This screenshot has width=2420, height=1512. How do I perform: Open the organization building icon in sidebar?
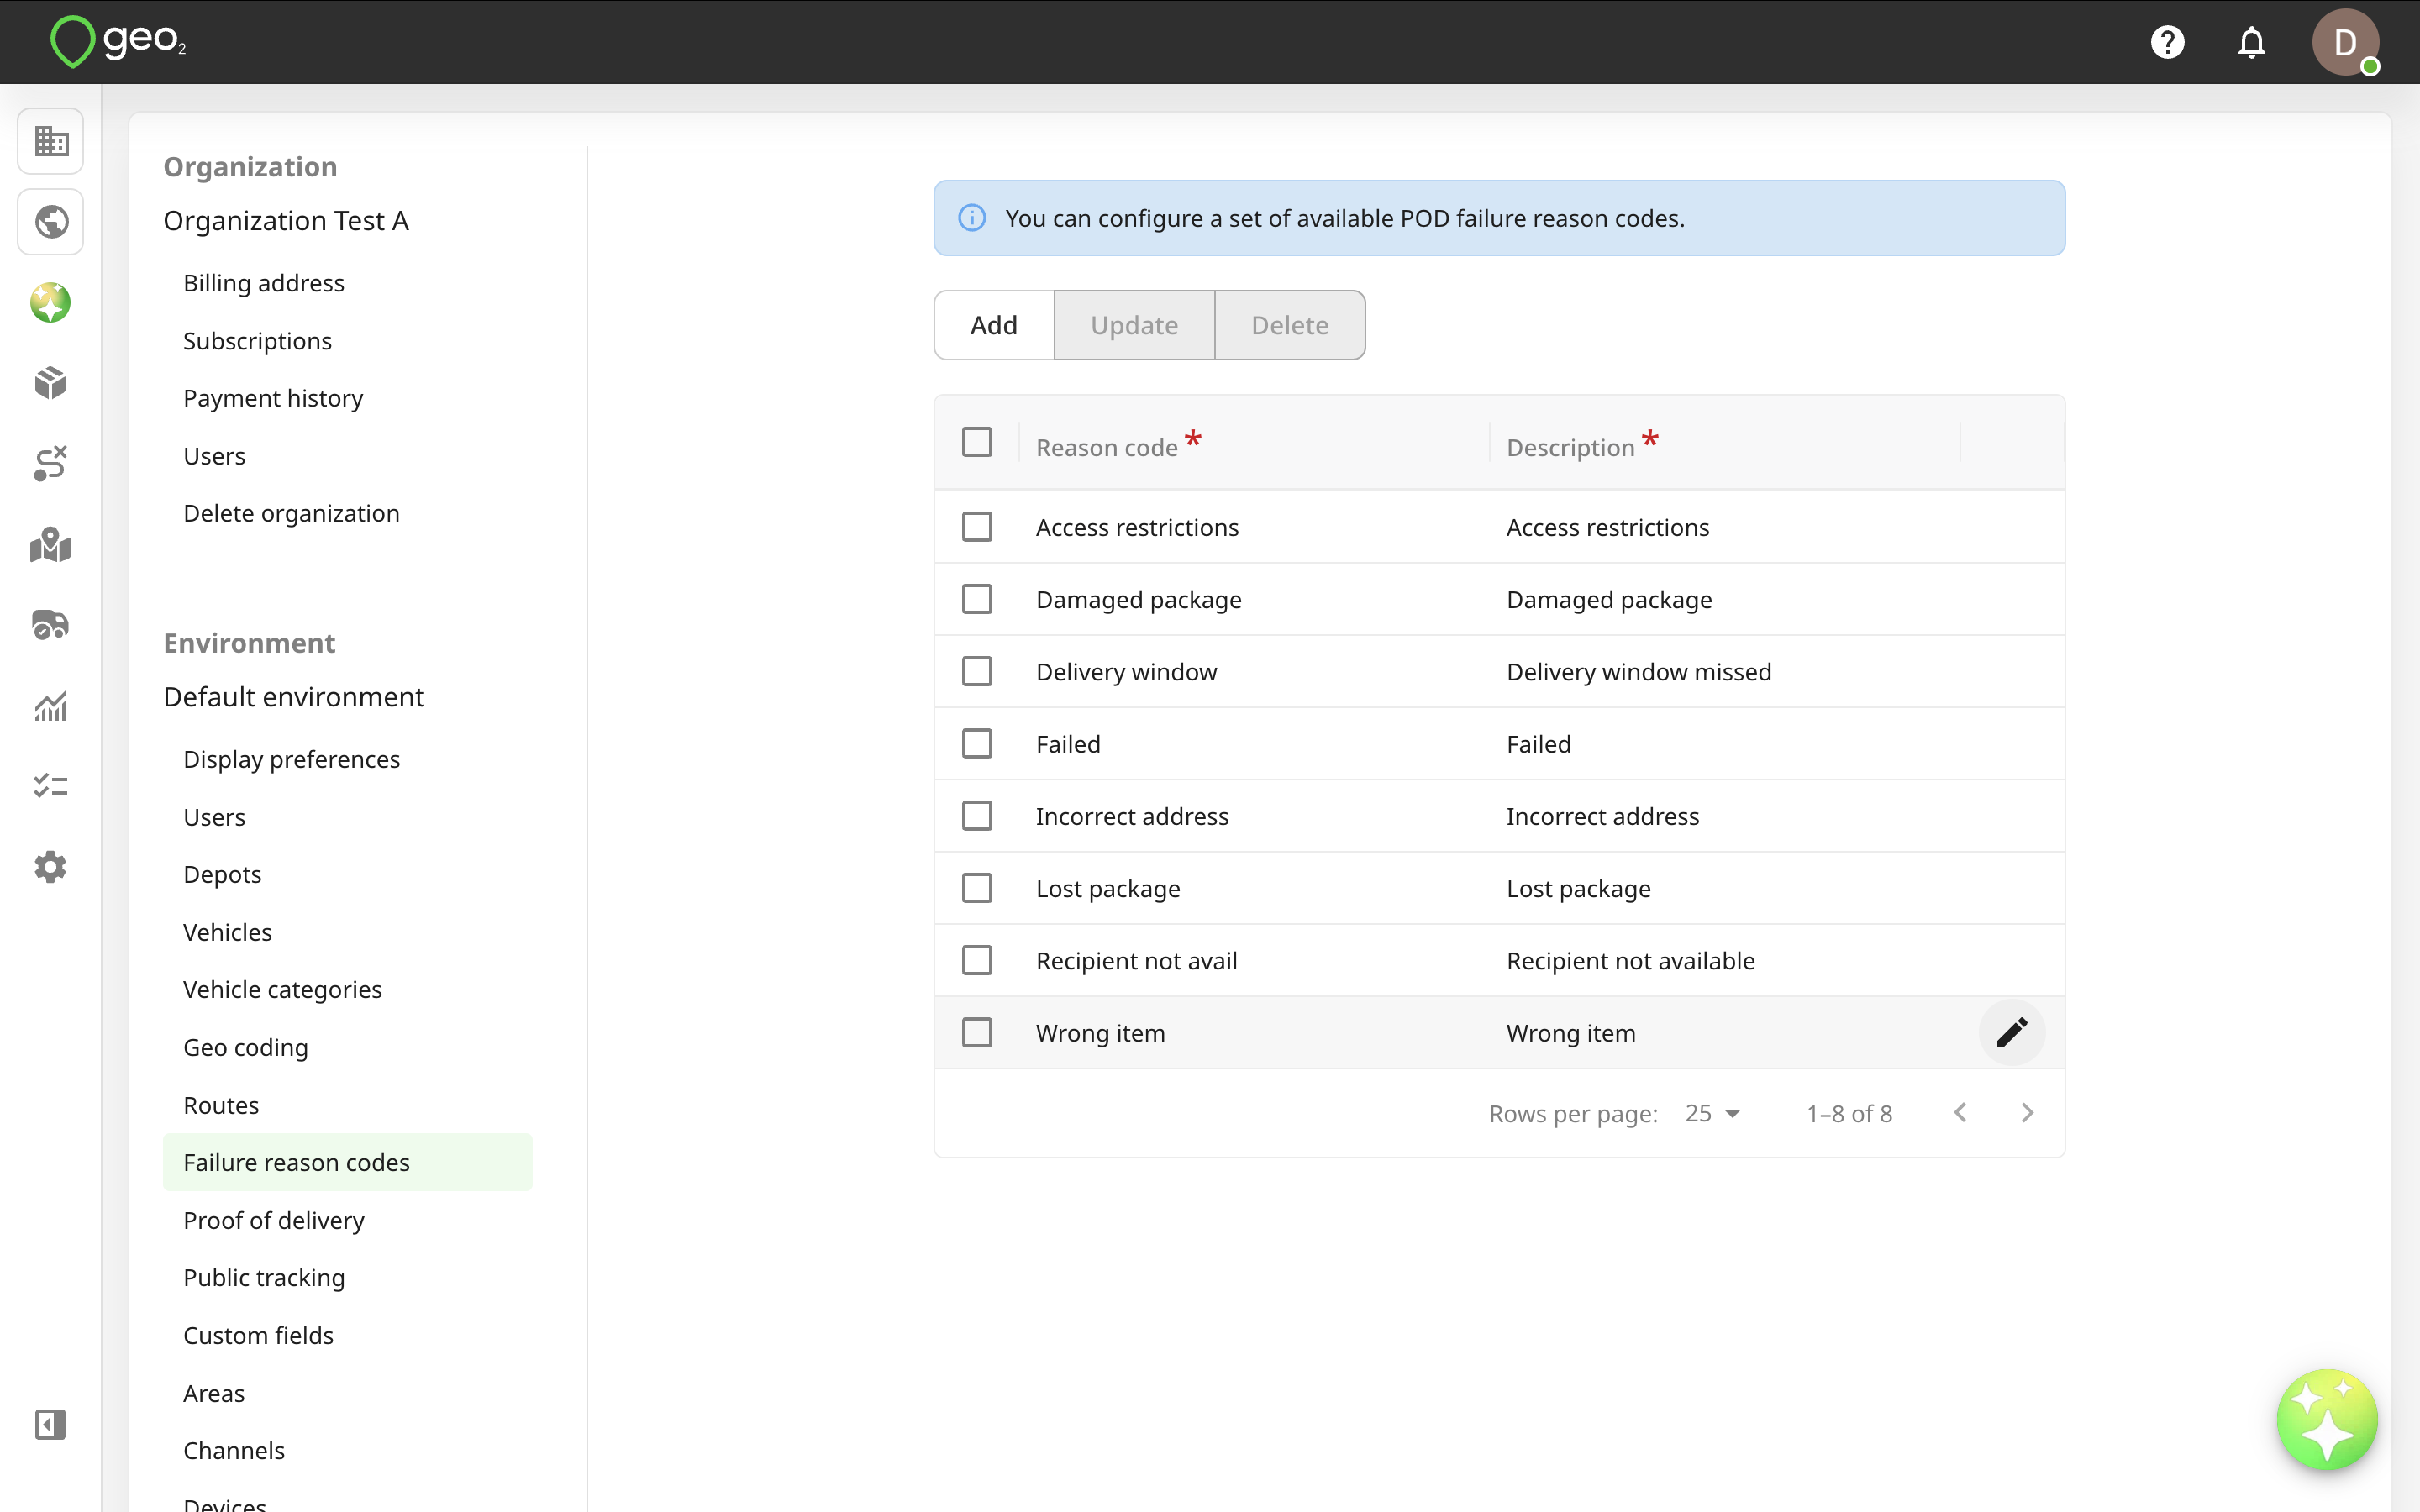[x=51, y=141]
